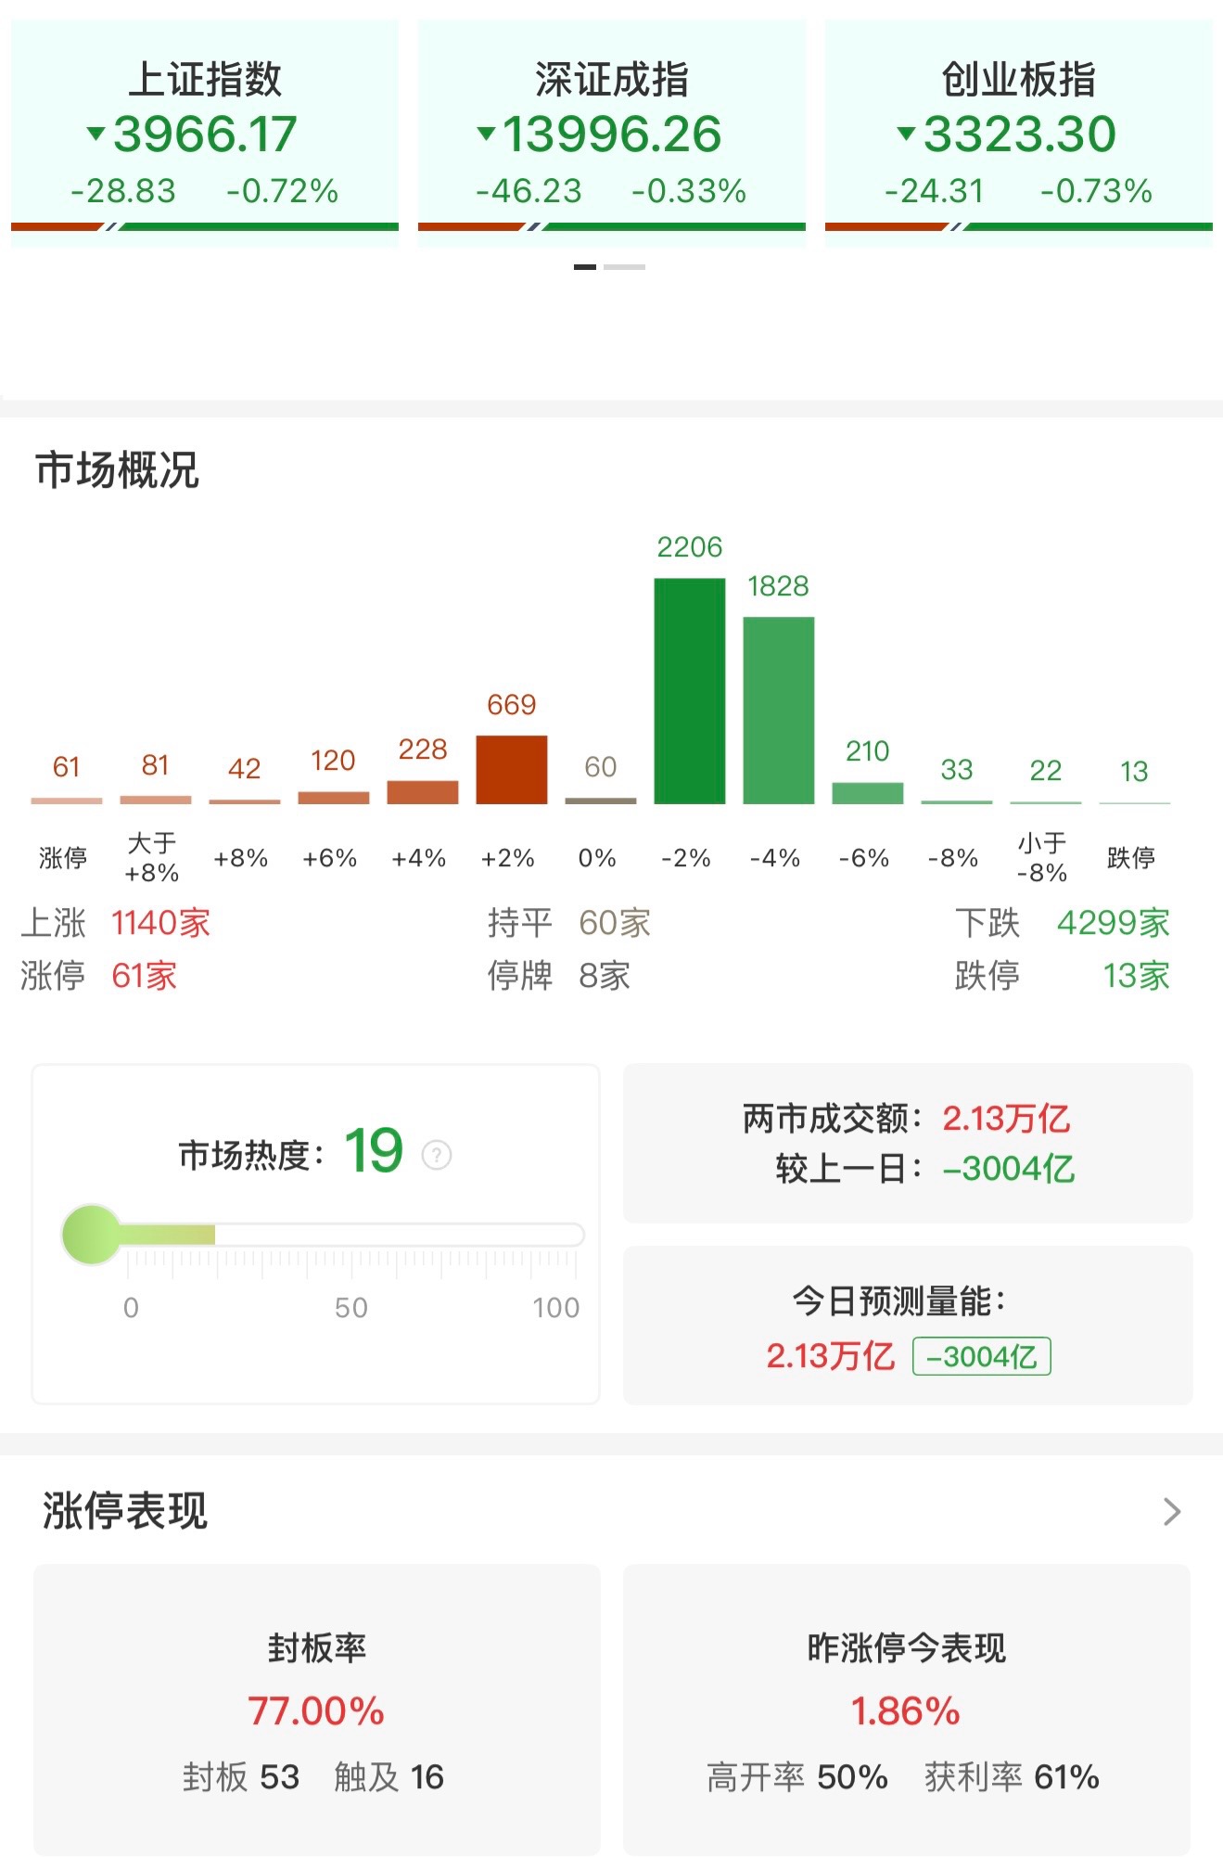Select the green -4% bar showing 1828
This screenshot has height=1857, width=1223.
[x=778, y=710]
